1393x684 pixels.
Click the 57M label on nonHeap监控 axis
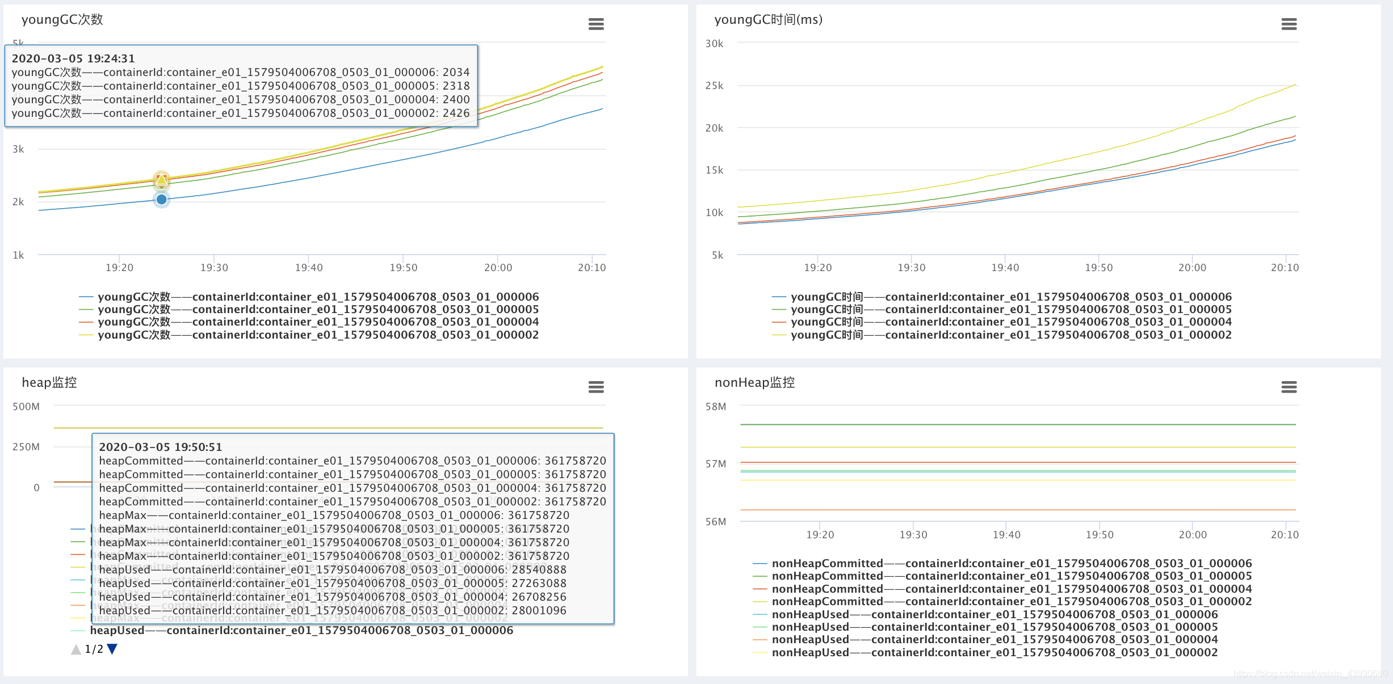coord(716,464)
